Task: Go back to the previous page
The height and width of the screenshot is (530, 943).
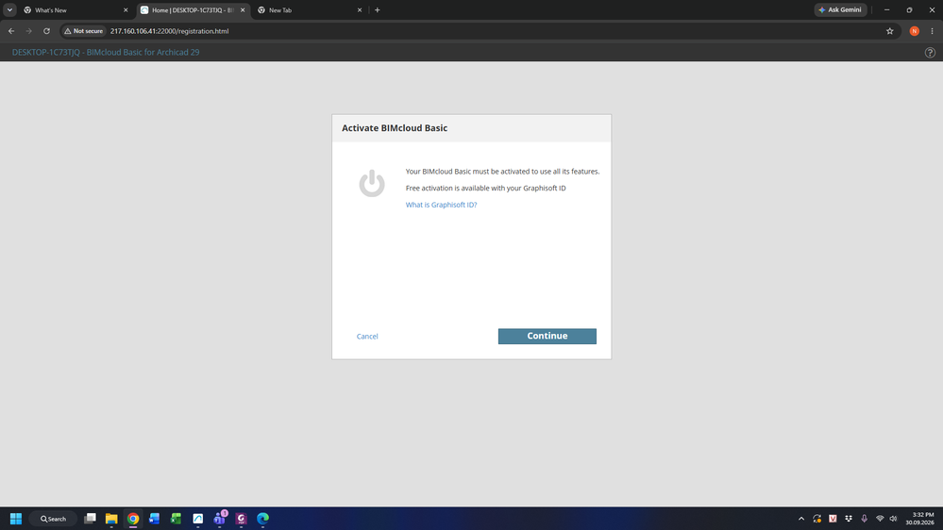Action: pos(11,31)
